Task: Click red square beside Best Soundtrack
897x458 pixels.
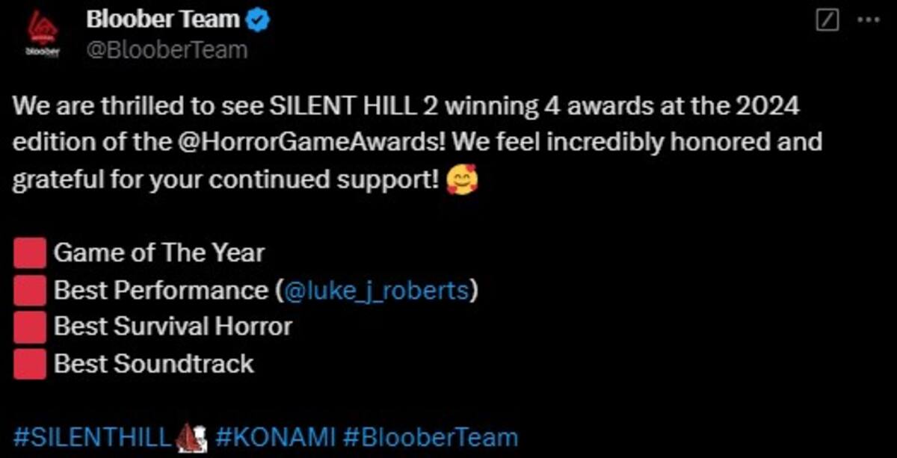Action: [28, 364]
